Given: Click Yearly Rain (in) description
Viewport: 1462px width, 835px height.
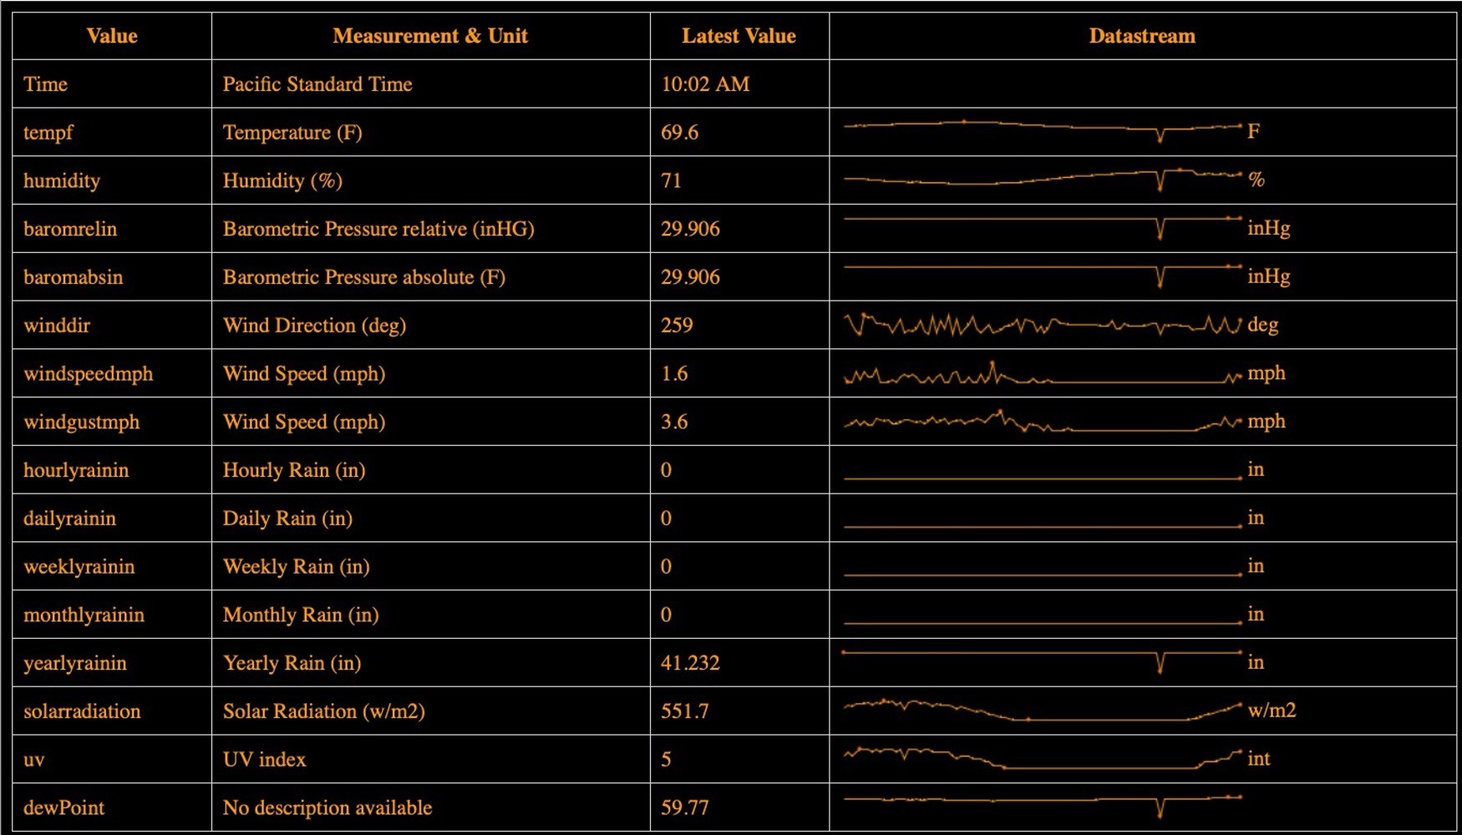Looking at the screenshot, I should coord(292,664).
